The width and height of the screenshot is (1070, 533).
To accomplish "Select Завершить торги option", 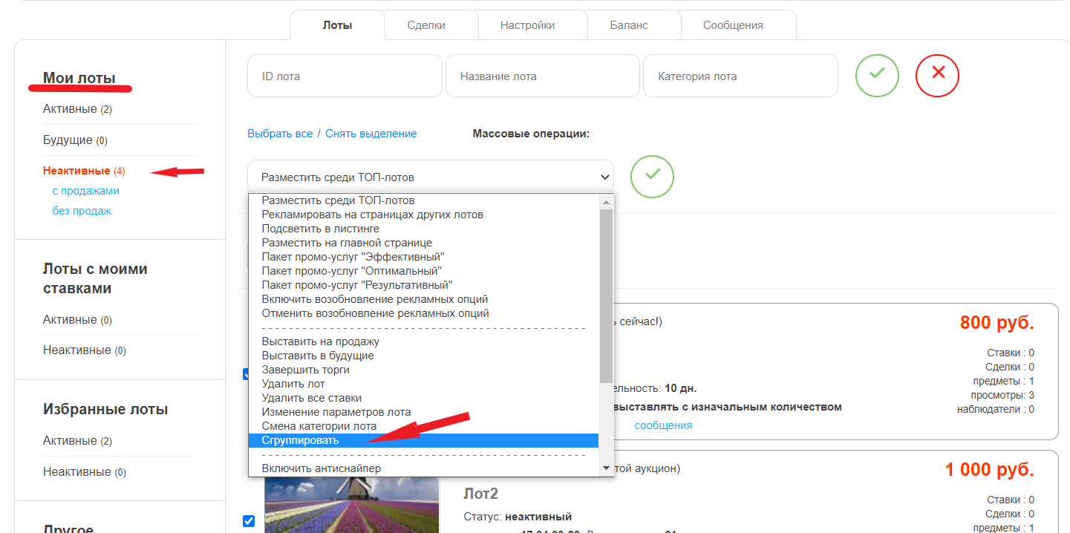I will click(x=423, y=370).
